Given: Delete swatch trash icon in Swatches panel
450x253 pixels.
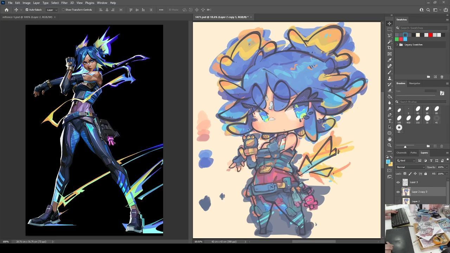Looking at the screenshot, I should [x=442, y=77].
